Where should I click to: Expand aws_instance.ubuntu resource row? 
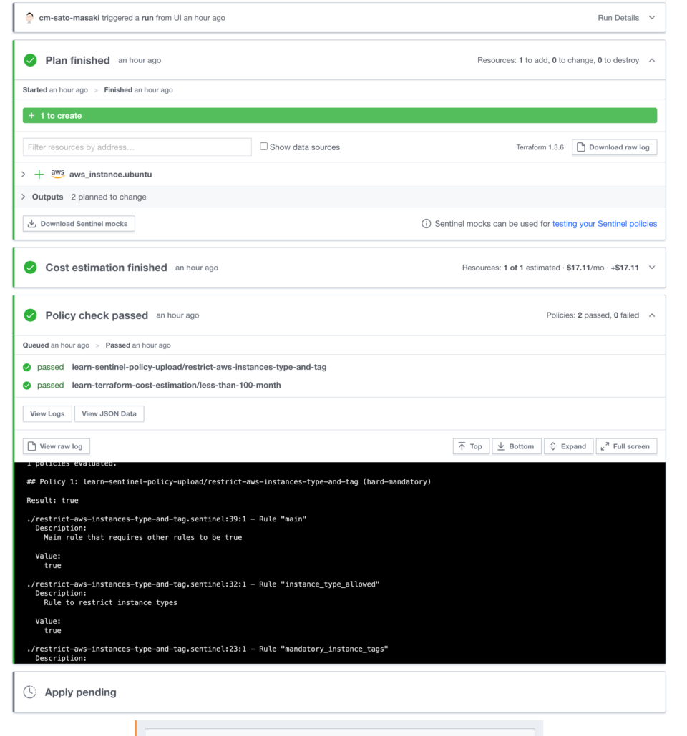tap(24, 174)
